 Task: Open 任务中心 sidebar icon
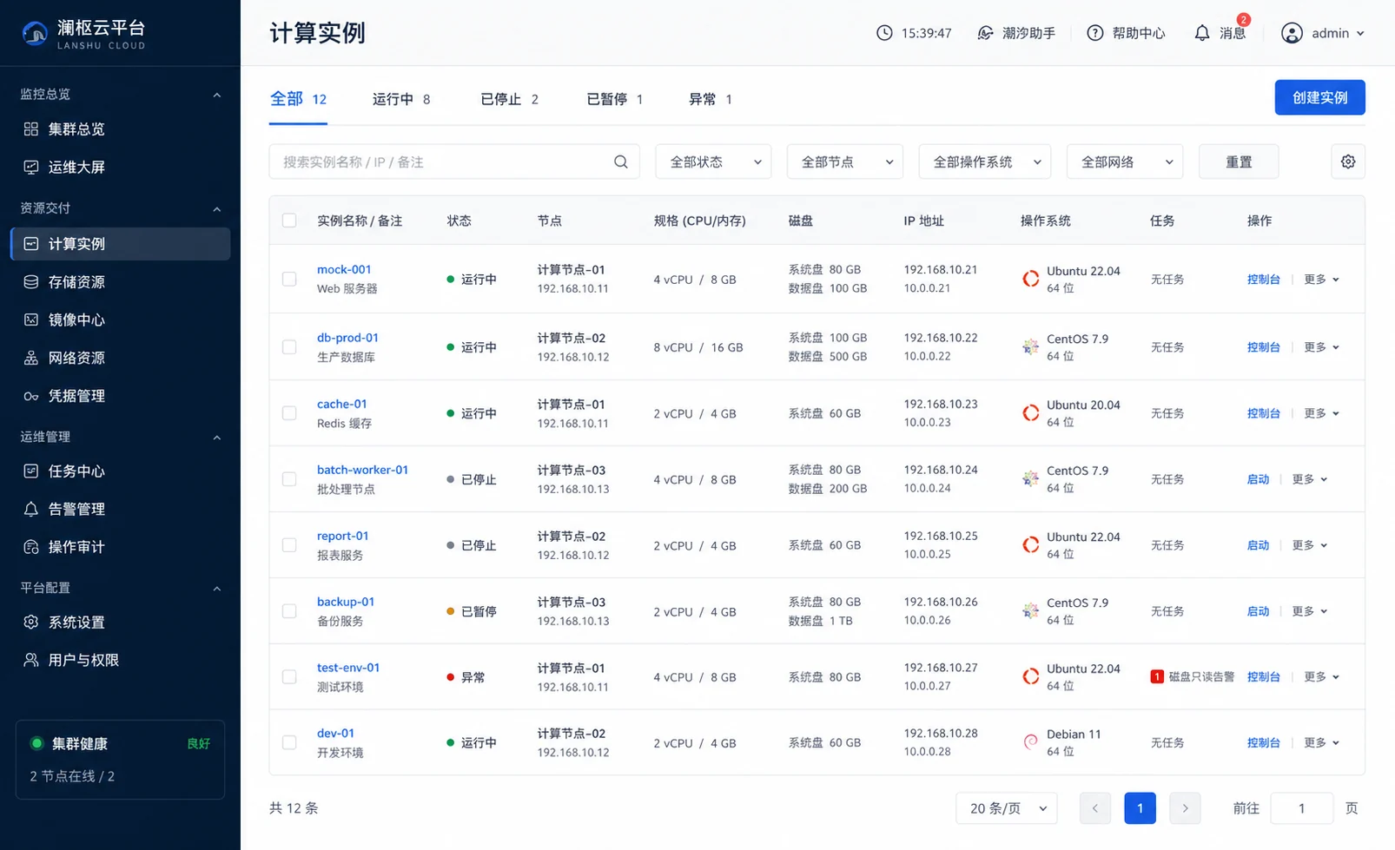[x=31, y=471]
